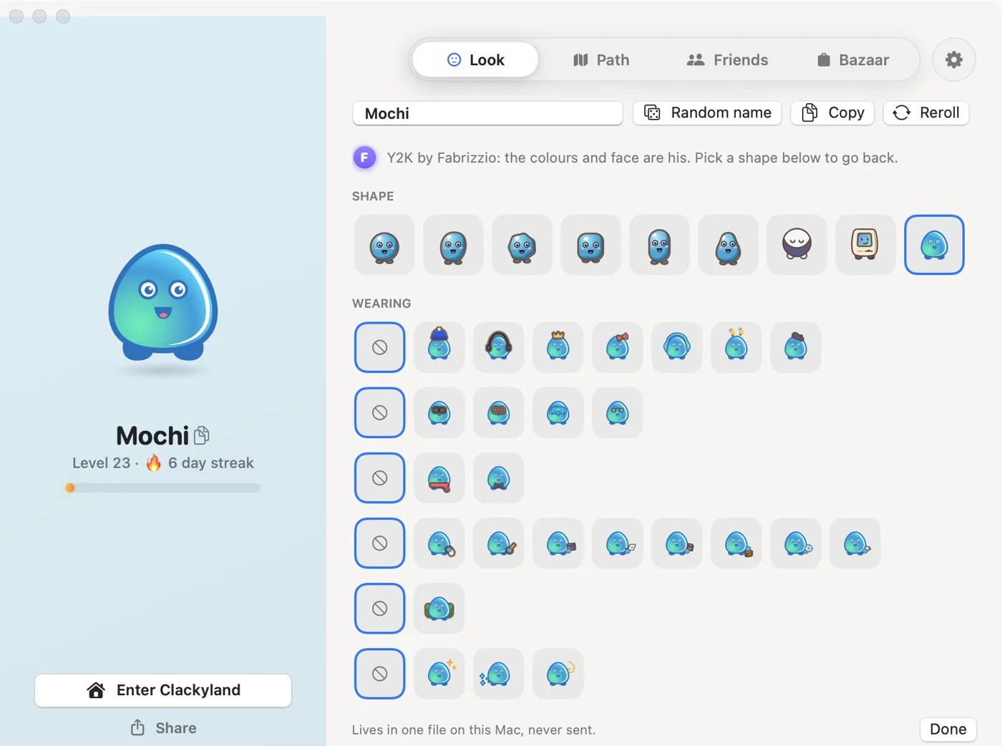Viewport: 1002px width, 746px height.
Task: Select the blue beanie hat accessory
Action: pos(439,347)
